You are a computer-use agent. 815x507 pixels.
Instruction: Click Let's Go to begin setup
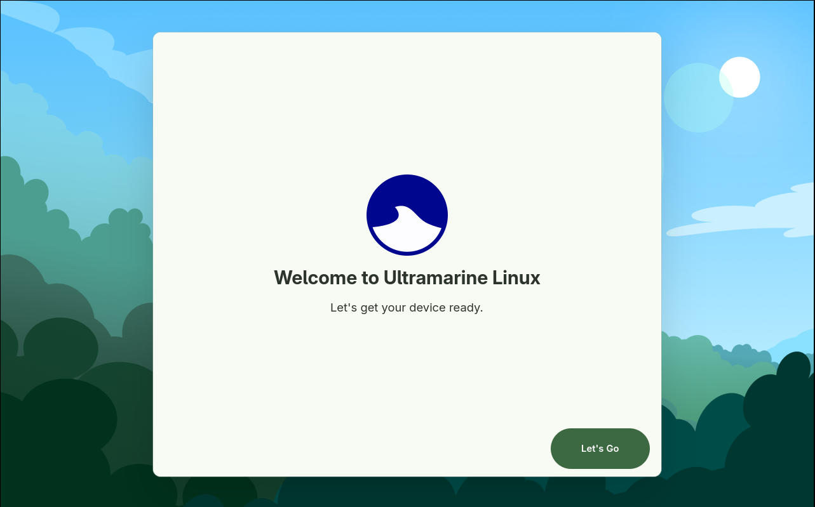coord(600,449)
